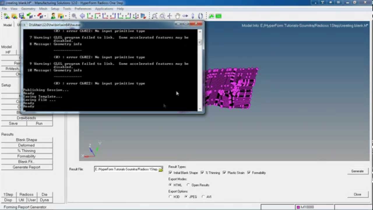Toggle the Formability result type checkbox
This screenshot has height=210, width=373.
249,173
